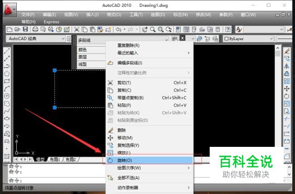
Task: Click the Rotate tool in modify toolbar
Action: tap(287, 96)
